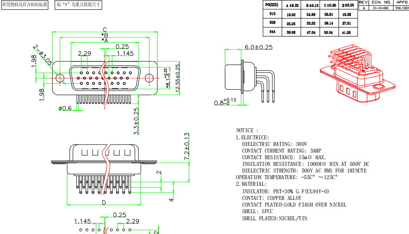Click the SHELL PLATED:NICKEL/TIN line

click(x=274, y=218)
